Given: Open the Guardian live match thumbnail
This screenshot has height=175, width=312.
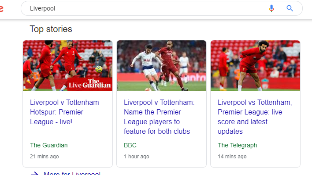Looking at the screenshot, I should click(68, 65).
